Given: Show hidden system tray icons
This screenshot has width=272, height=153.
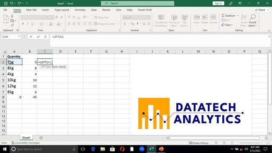Looking at the screenshot, I should pos(232,149).
